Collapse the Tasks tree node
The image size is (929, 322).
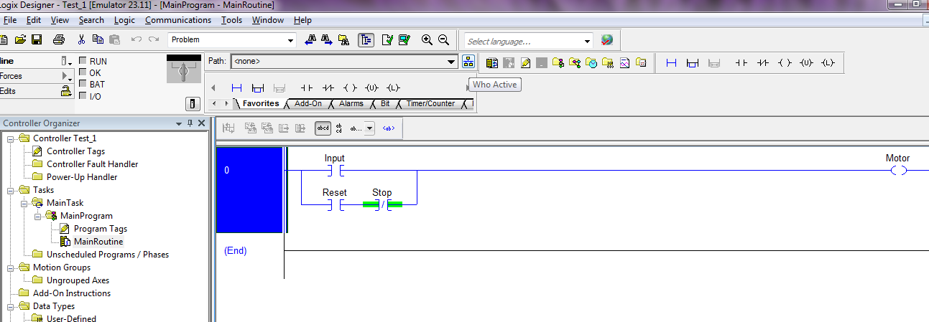pos(11,190)
